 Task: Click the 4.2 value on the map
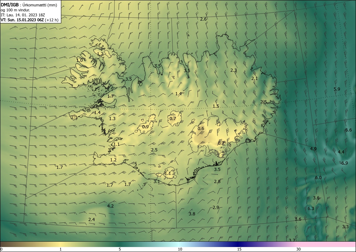(110, 206)
